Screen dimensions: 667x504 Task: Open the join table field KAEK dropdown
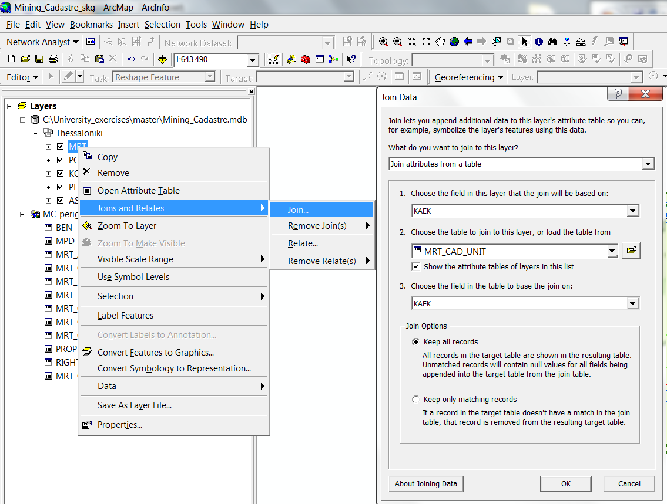(632, 303)
